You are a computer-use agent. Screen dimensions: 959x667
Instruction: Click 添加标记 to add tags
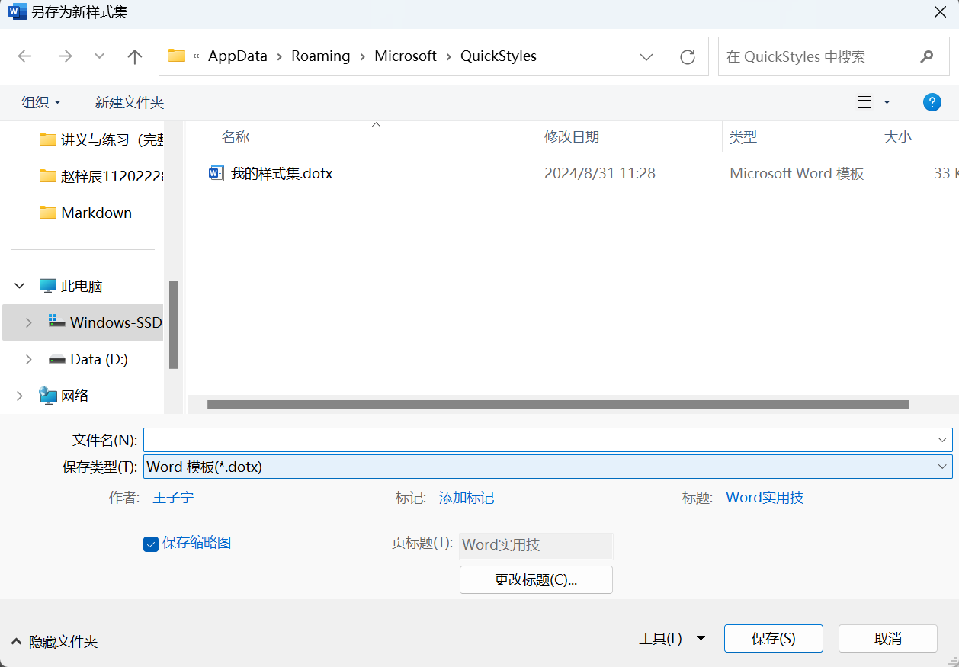467,498
